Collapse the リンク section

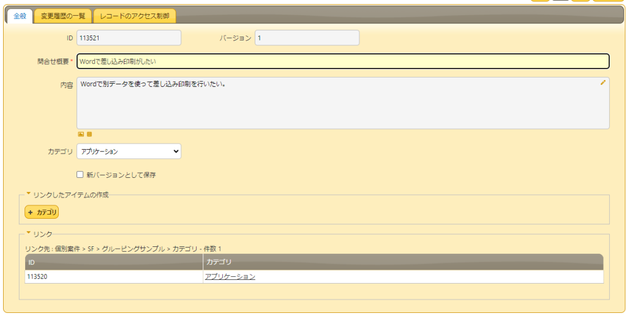[x=28, y=233]
